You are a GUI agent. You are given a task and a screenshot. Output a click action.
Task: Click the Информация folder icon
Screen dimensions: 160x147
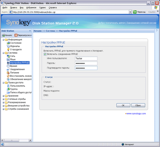6,40
